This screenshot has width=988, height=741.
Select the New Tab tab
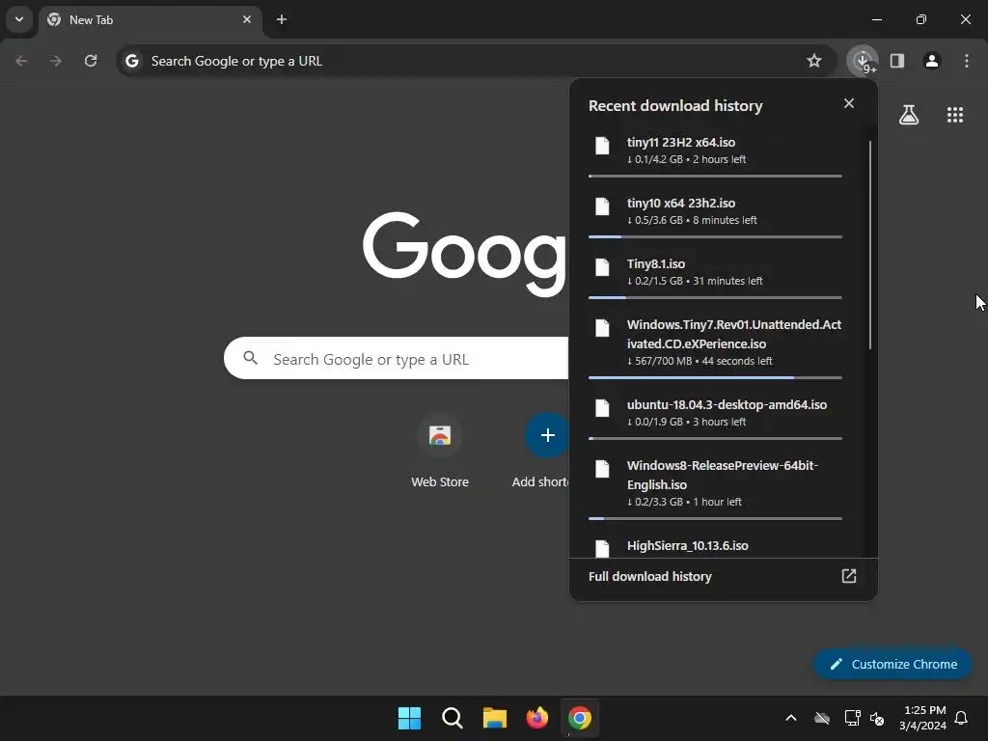click(x=150, y=19)
